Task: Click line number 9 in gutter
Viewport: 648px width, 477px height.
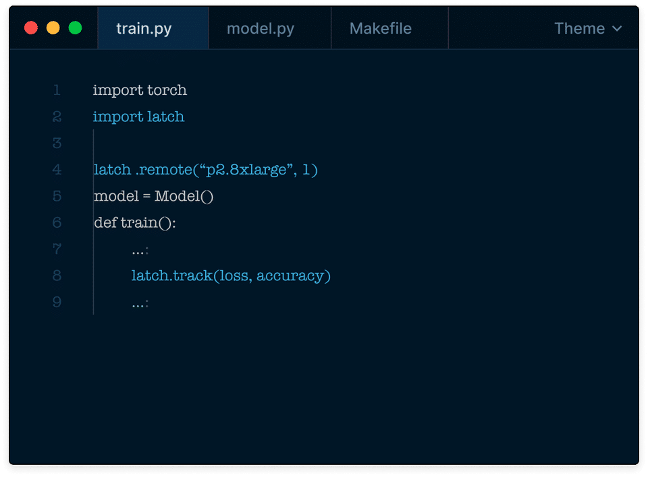Action: [x=57, y=302]
